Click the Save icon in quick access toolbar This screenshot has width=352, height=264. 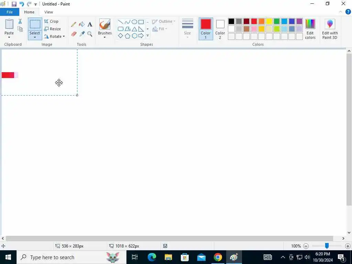point(14,4)
